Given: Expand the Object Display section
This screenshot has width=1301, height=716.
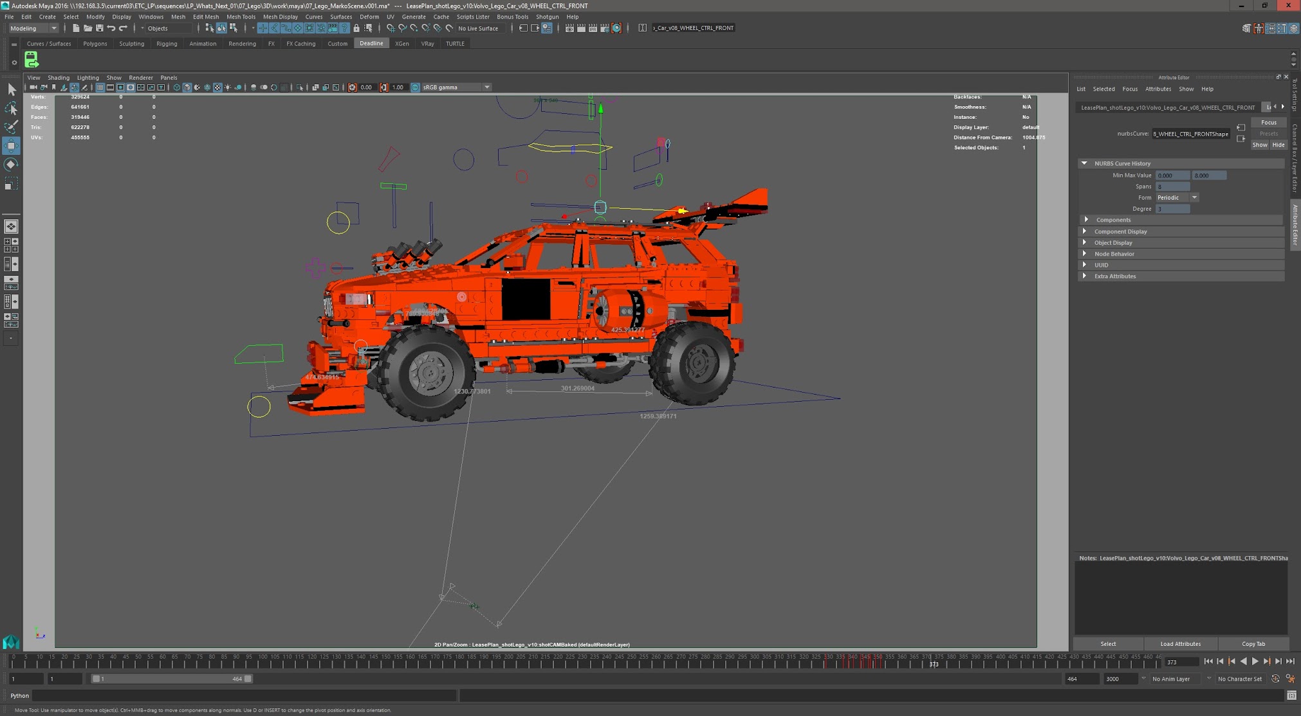Looking at the screenshot, I should tap(1085, 242).
